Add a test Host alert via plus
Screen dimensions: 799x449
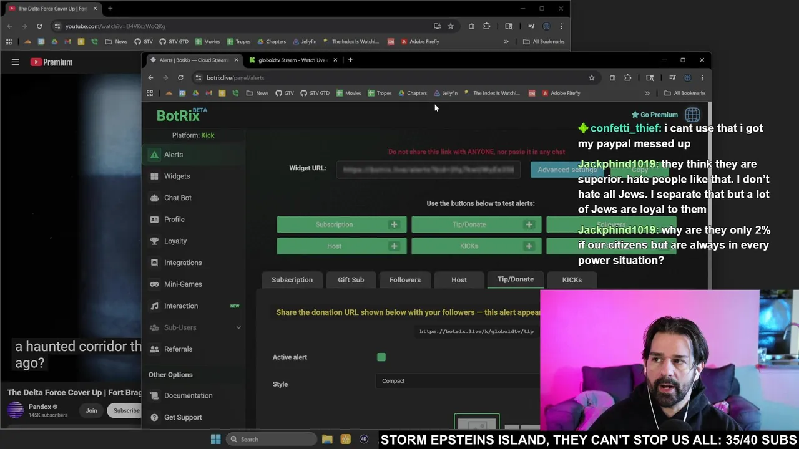(x=394, y=246)
